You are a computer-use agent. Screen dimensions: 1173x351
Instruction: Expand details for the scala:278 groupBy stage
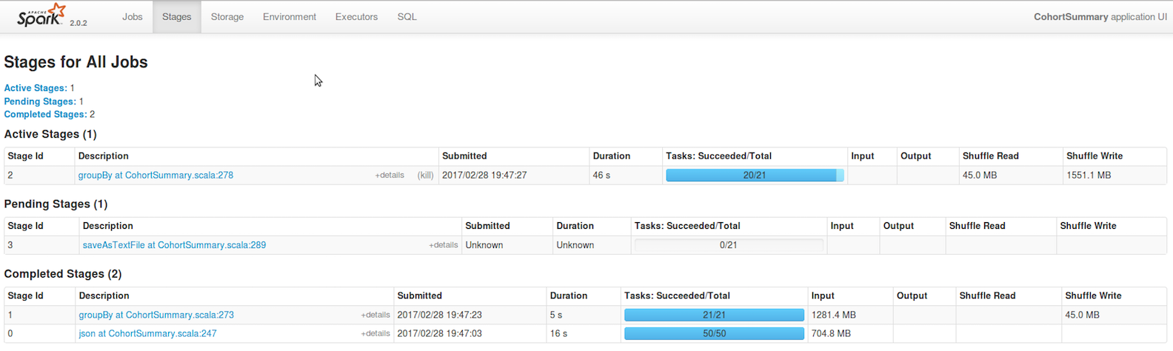point(390,175)
